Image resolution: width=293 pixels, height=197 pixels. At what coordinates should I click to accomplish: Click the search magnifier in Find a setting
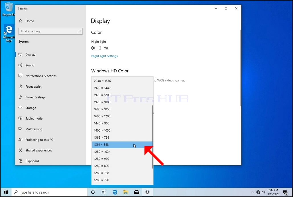(79, 31)
